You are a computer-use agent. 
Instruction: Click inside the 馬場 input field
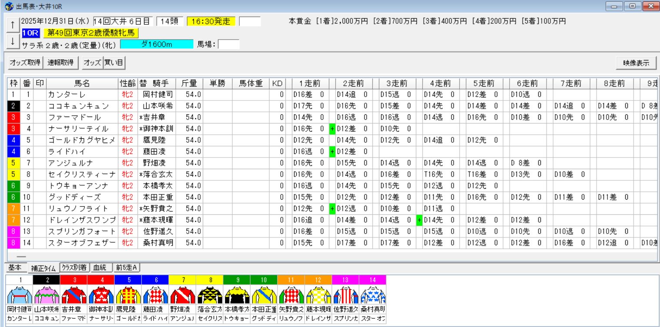[228, 43]
